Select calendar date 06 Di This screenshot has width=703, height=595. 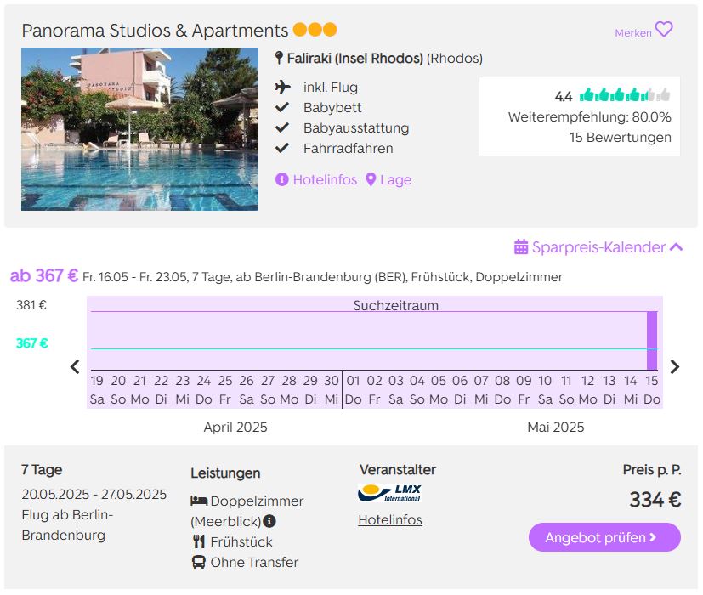460,389
